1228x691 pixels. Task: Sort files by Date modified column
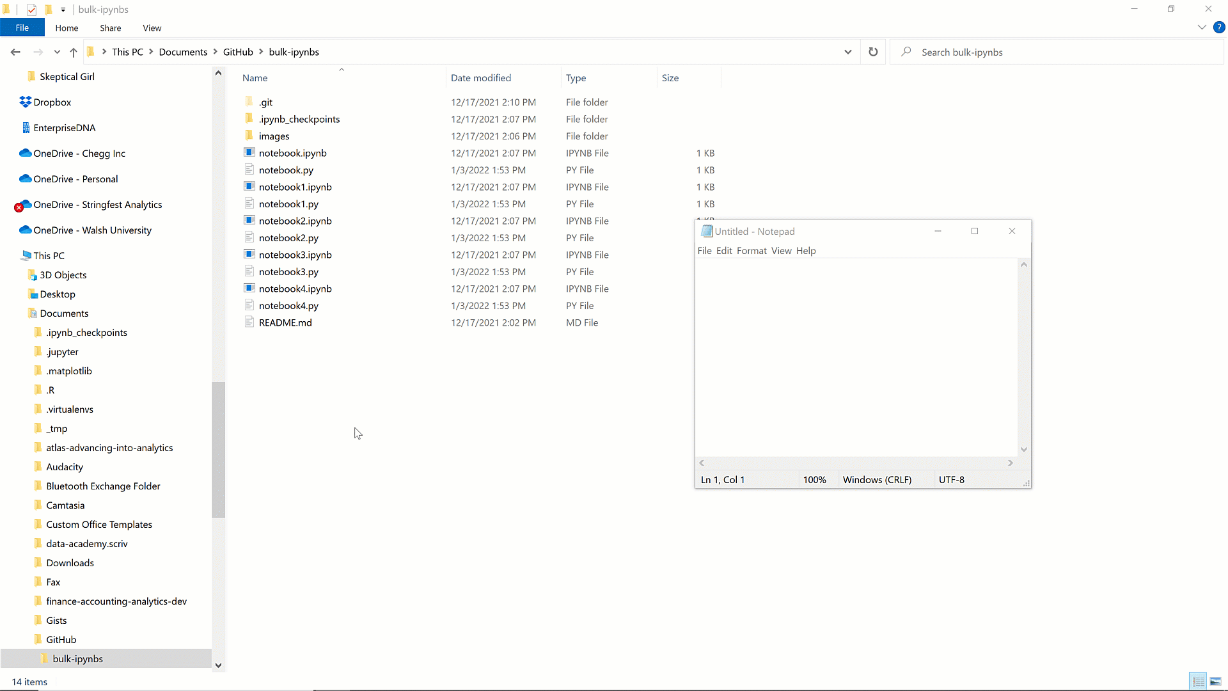point(481,78)
